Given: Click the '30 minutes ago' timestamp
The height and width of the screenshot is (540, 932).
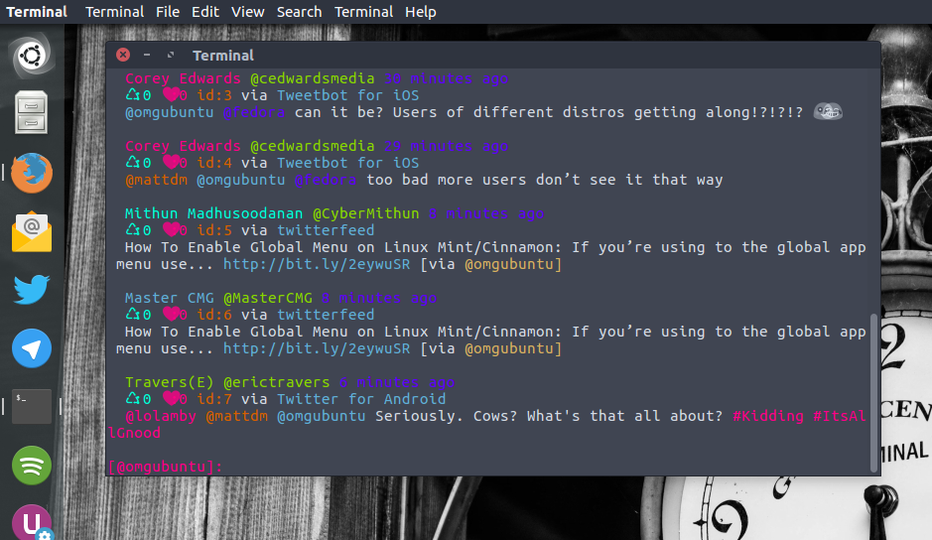Looking at the screenshot, I should pyautogui.click(x=447, y=78).
